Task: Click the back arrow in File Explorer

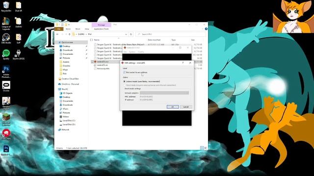Action: click(57, 34)
